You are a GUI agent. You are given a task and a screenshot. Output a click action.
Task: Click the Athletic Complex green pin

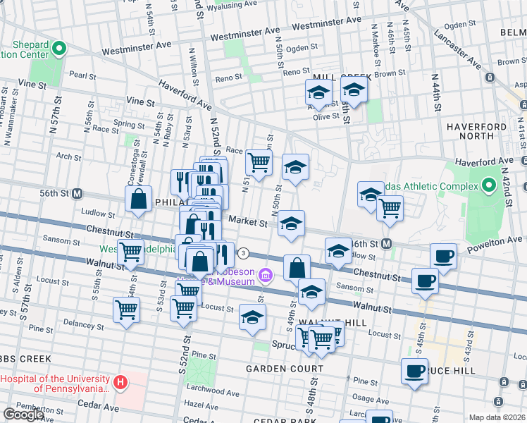(489, 185)
